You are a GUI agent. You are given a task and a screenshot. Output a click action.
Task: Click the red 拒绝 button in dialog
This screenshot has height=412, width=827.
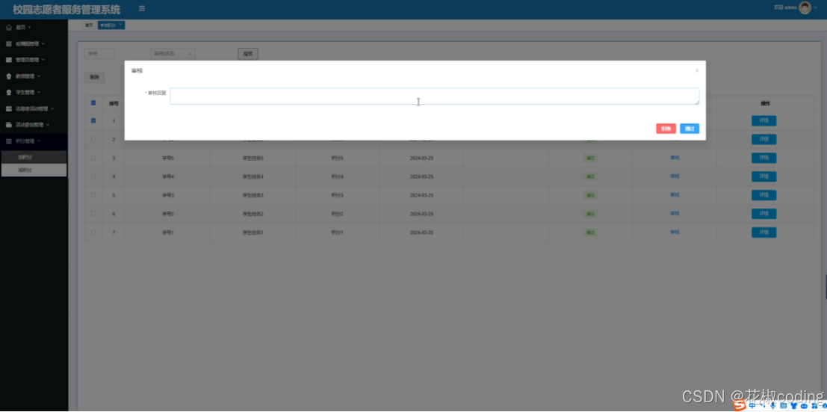[666, 129]
